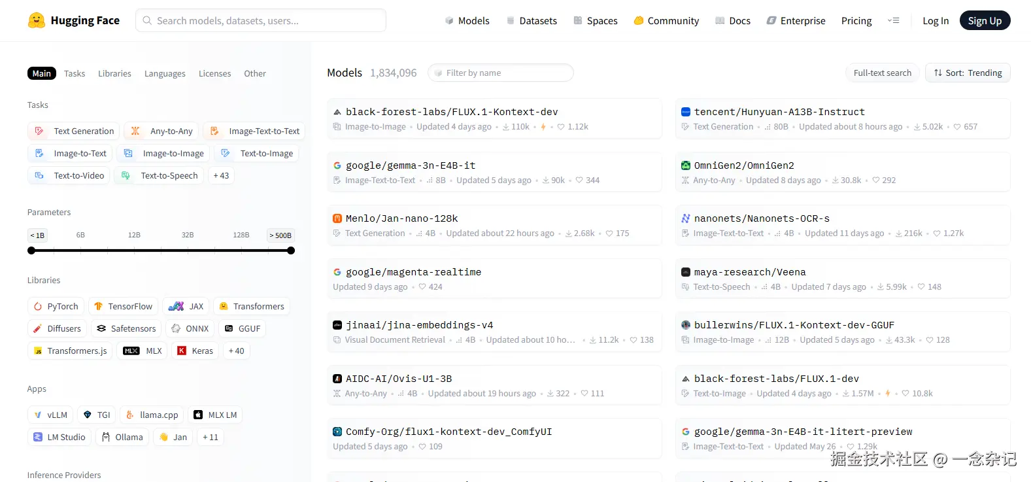
Task: Open the Sort: Trending dropdown
Action: [x=968, y=73]
